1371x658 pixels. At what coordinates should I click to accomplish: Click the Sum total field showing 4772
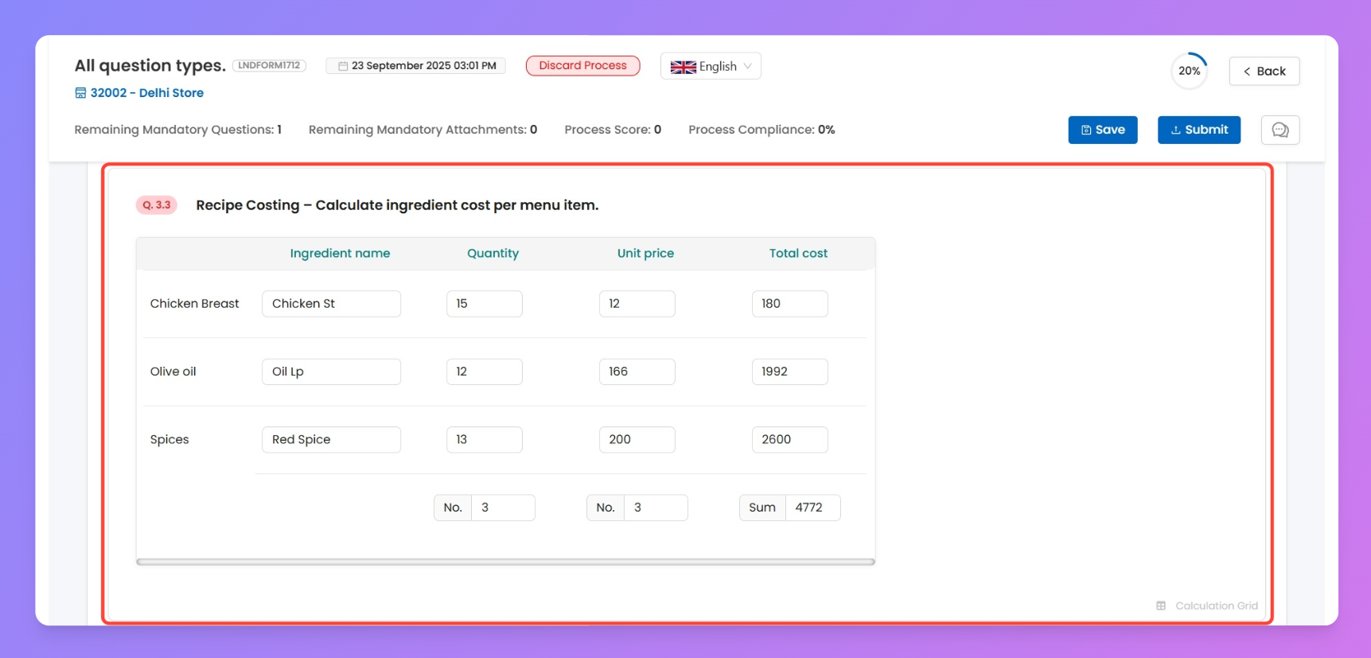[812, 508]
